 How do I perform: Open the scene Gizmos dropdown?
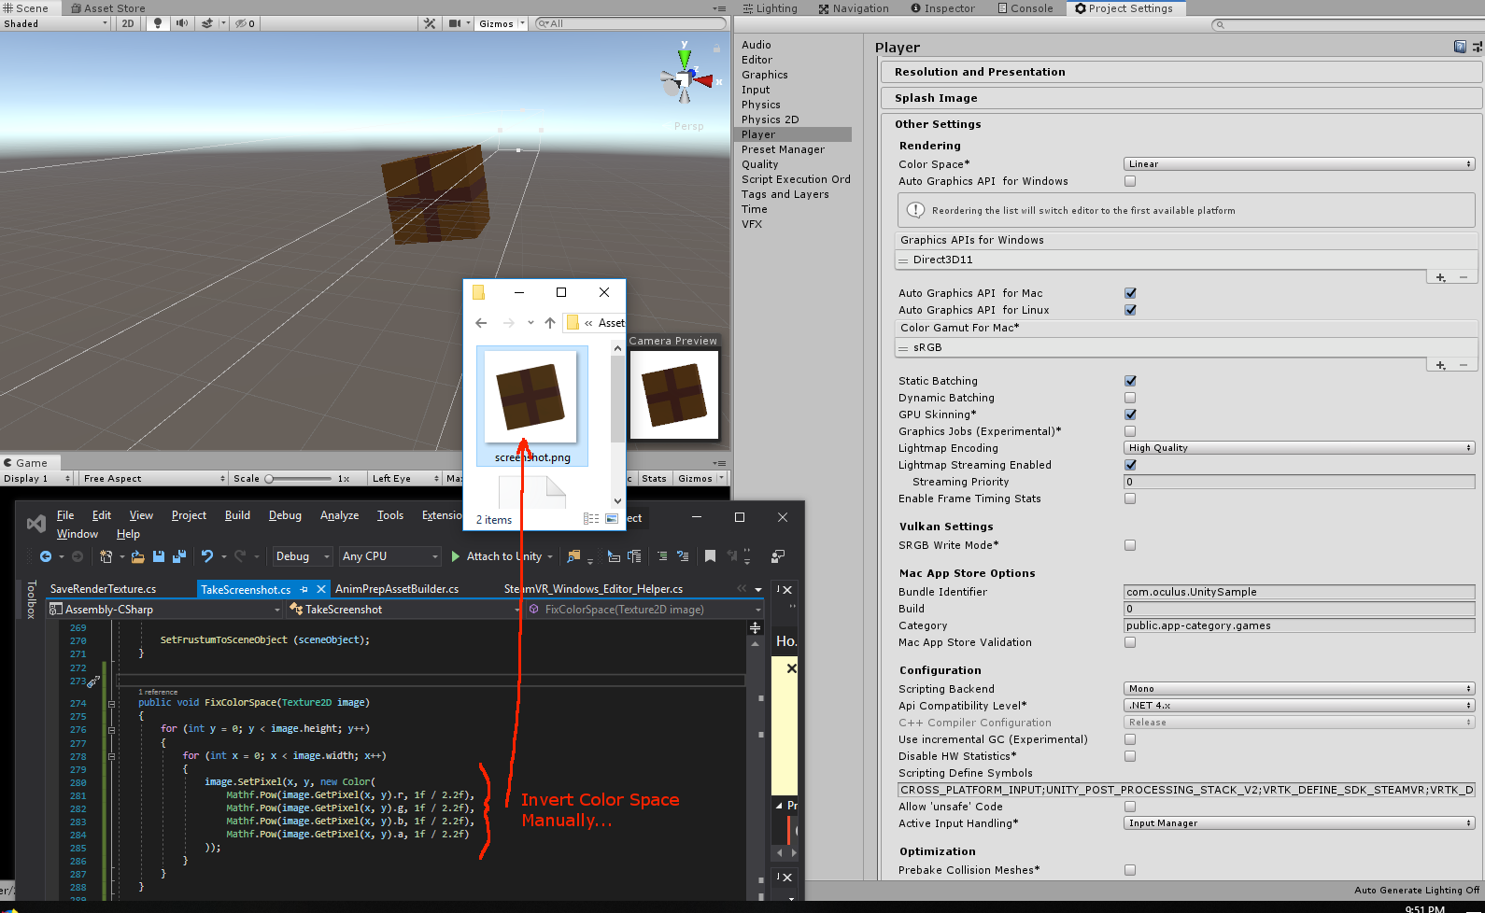(x=502, y=23)
